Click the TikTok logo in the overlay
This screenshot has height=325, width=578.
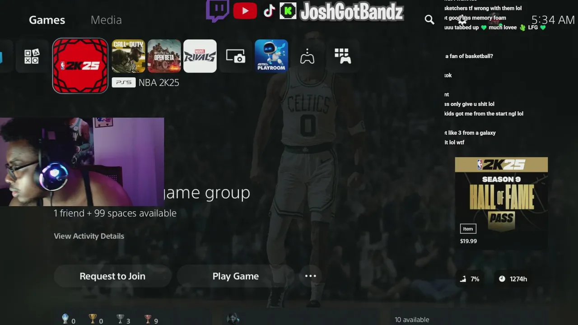point(269,11)
